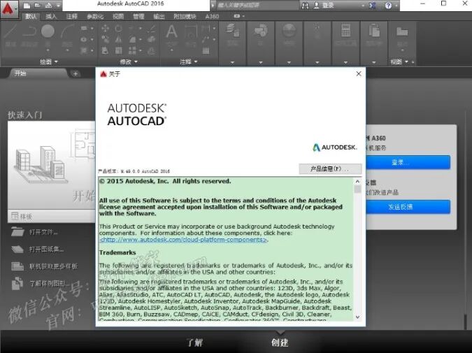The width and height of the screenshot is (472, 353).
Task: Select the Scale modify tool
Action: pyautogui.click(x=119, y=50)
